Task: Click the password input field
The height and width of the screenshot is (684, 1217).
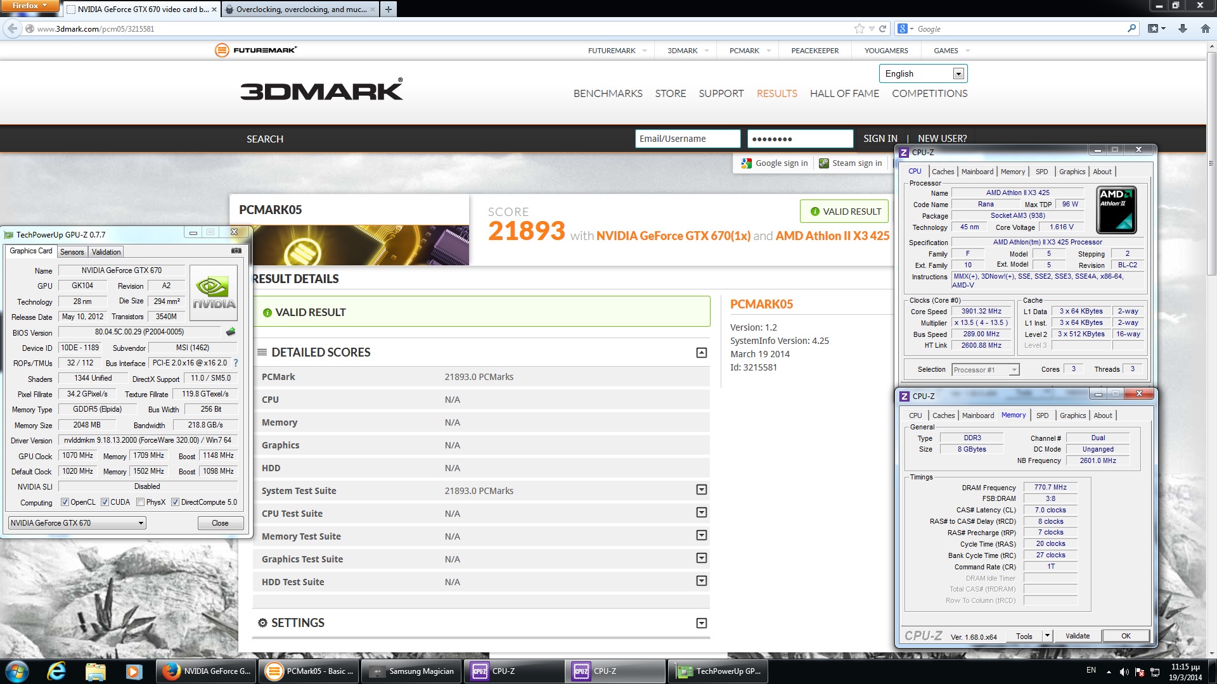Action: [x=800, y=139]
